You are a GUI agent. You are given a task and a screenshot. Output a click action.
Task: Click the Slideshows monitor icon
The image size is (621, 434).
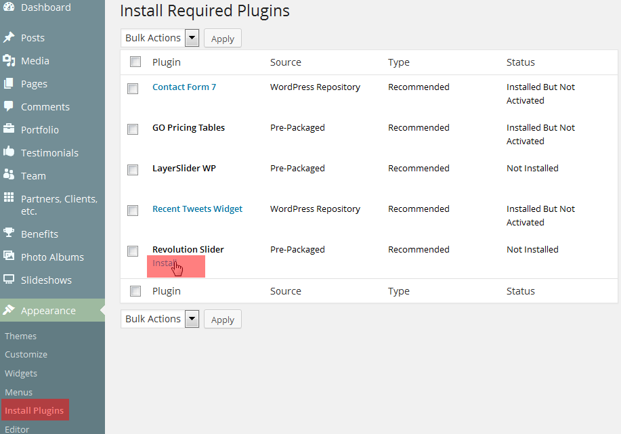[9, 280]
